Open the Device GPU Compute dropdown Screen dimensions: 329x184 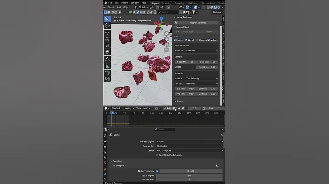click(190, 151)
